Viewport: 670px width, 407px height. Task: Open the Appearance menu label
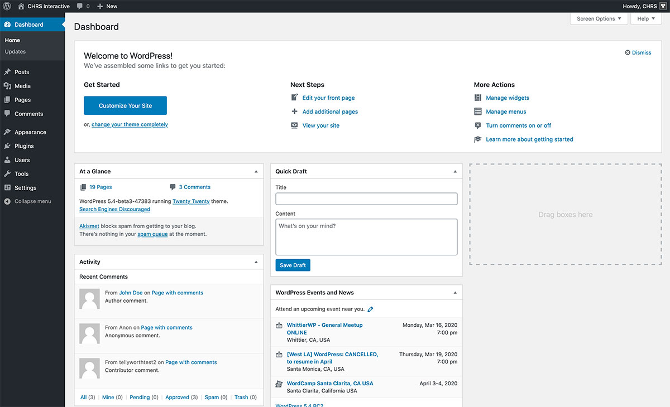click(30, 132)
